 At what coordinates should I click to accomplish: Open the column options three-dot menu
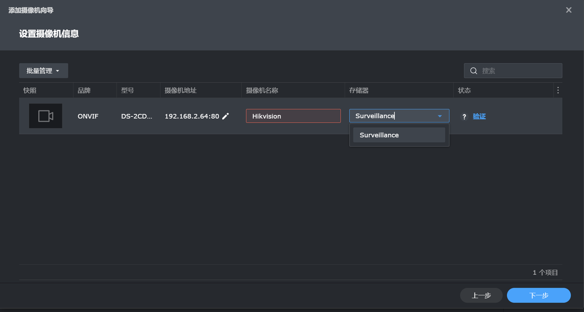pyautogui.click(x=558, y=90)
